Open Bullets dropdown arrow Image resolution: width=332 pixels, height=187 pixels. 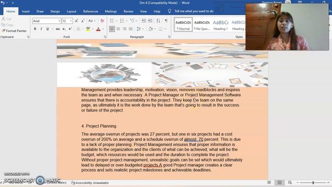116,21
